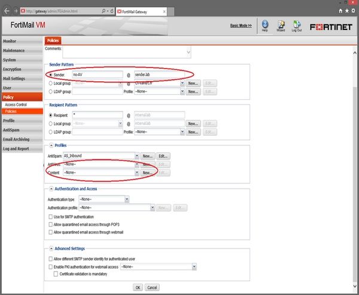Open the User menu
The image size is (359, 295).
click(22, 88)
